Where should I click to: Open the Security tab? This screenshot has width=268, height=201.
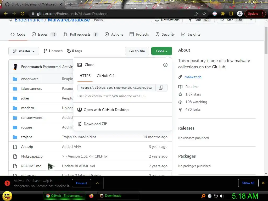[165, 34]
